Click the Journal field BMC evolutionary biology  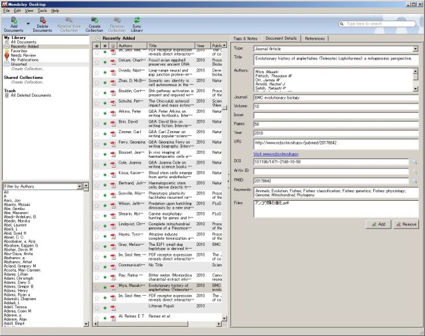pyautogui.click(x=336, y=97)
